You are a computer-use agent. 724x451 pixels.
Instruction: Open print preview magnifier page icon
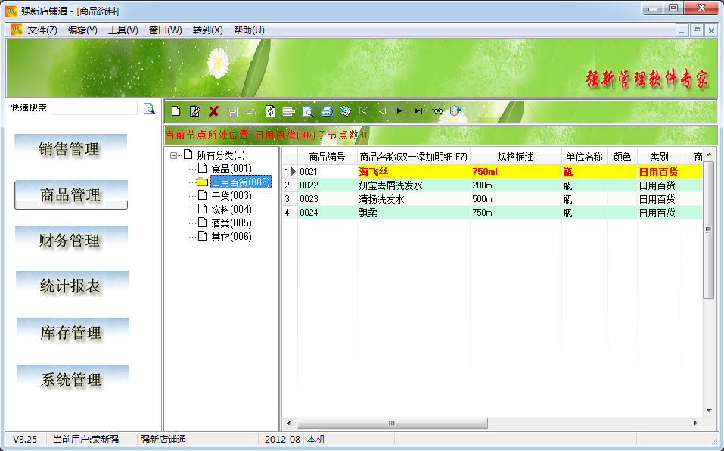[x=308, y=111]
